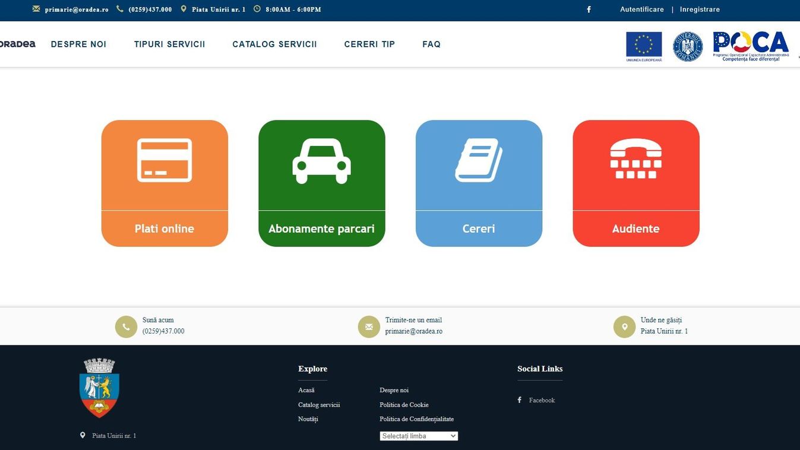Click the book icon on Cereri tile
This screenshot has width=800, height=450.
(479, 160)
